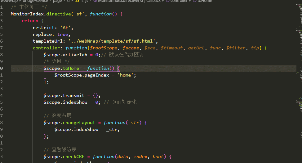Screen dimensions: 302x163
Task: Click the restrict property name
Action: pyautogui.click(x=43, y=27)
